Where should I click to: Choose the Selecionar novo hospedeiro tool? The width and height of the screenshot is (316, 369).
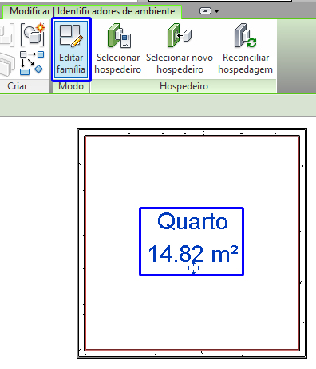(180, 50)
